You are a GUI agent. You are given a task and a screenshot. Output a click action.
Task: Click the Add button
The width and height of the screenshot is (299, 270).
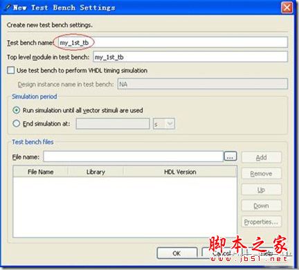tap(262, 158)
